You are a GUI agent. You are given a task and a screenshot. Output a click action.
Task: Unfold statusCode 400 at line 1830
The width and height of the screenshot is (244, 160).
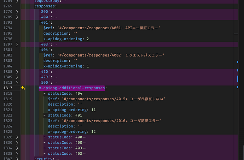pos(17,142)
